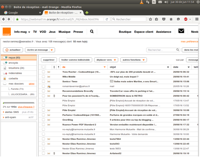The height and width of the screenshot is (157, 200).
Task: Check the Sonico / Twoo message checkbox
Action: coord(43,81)
